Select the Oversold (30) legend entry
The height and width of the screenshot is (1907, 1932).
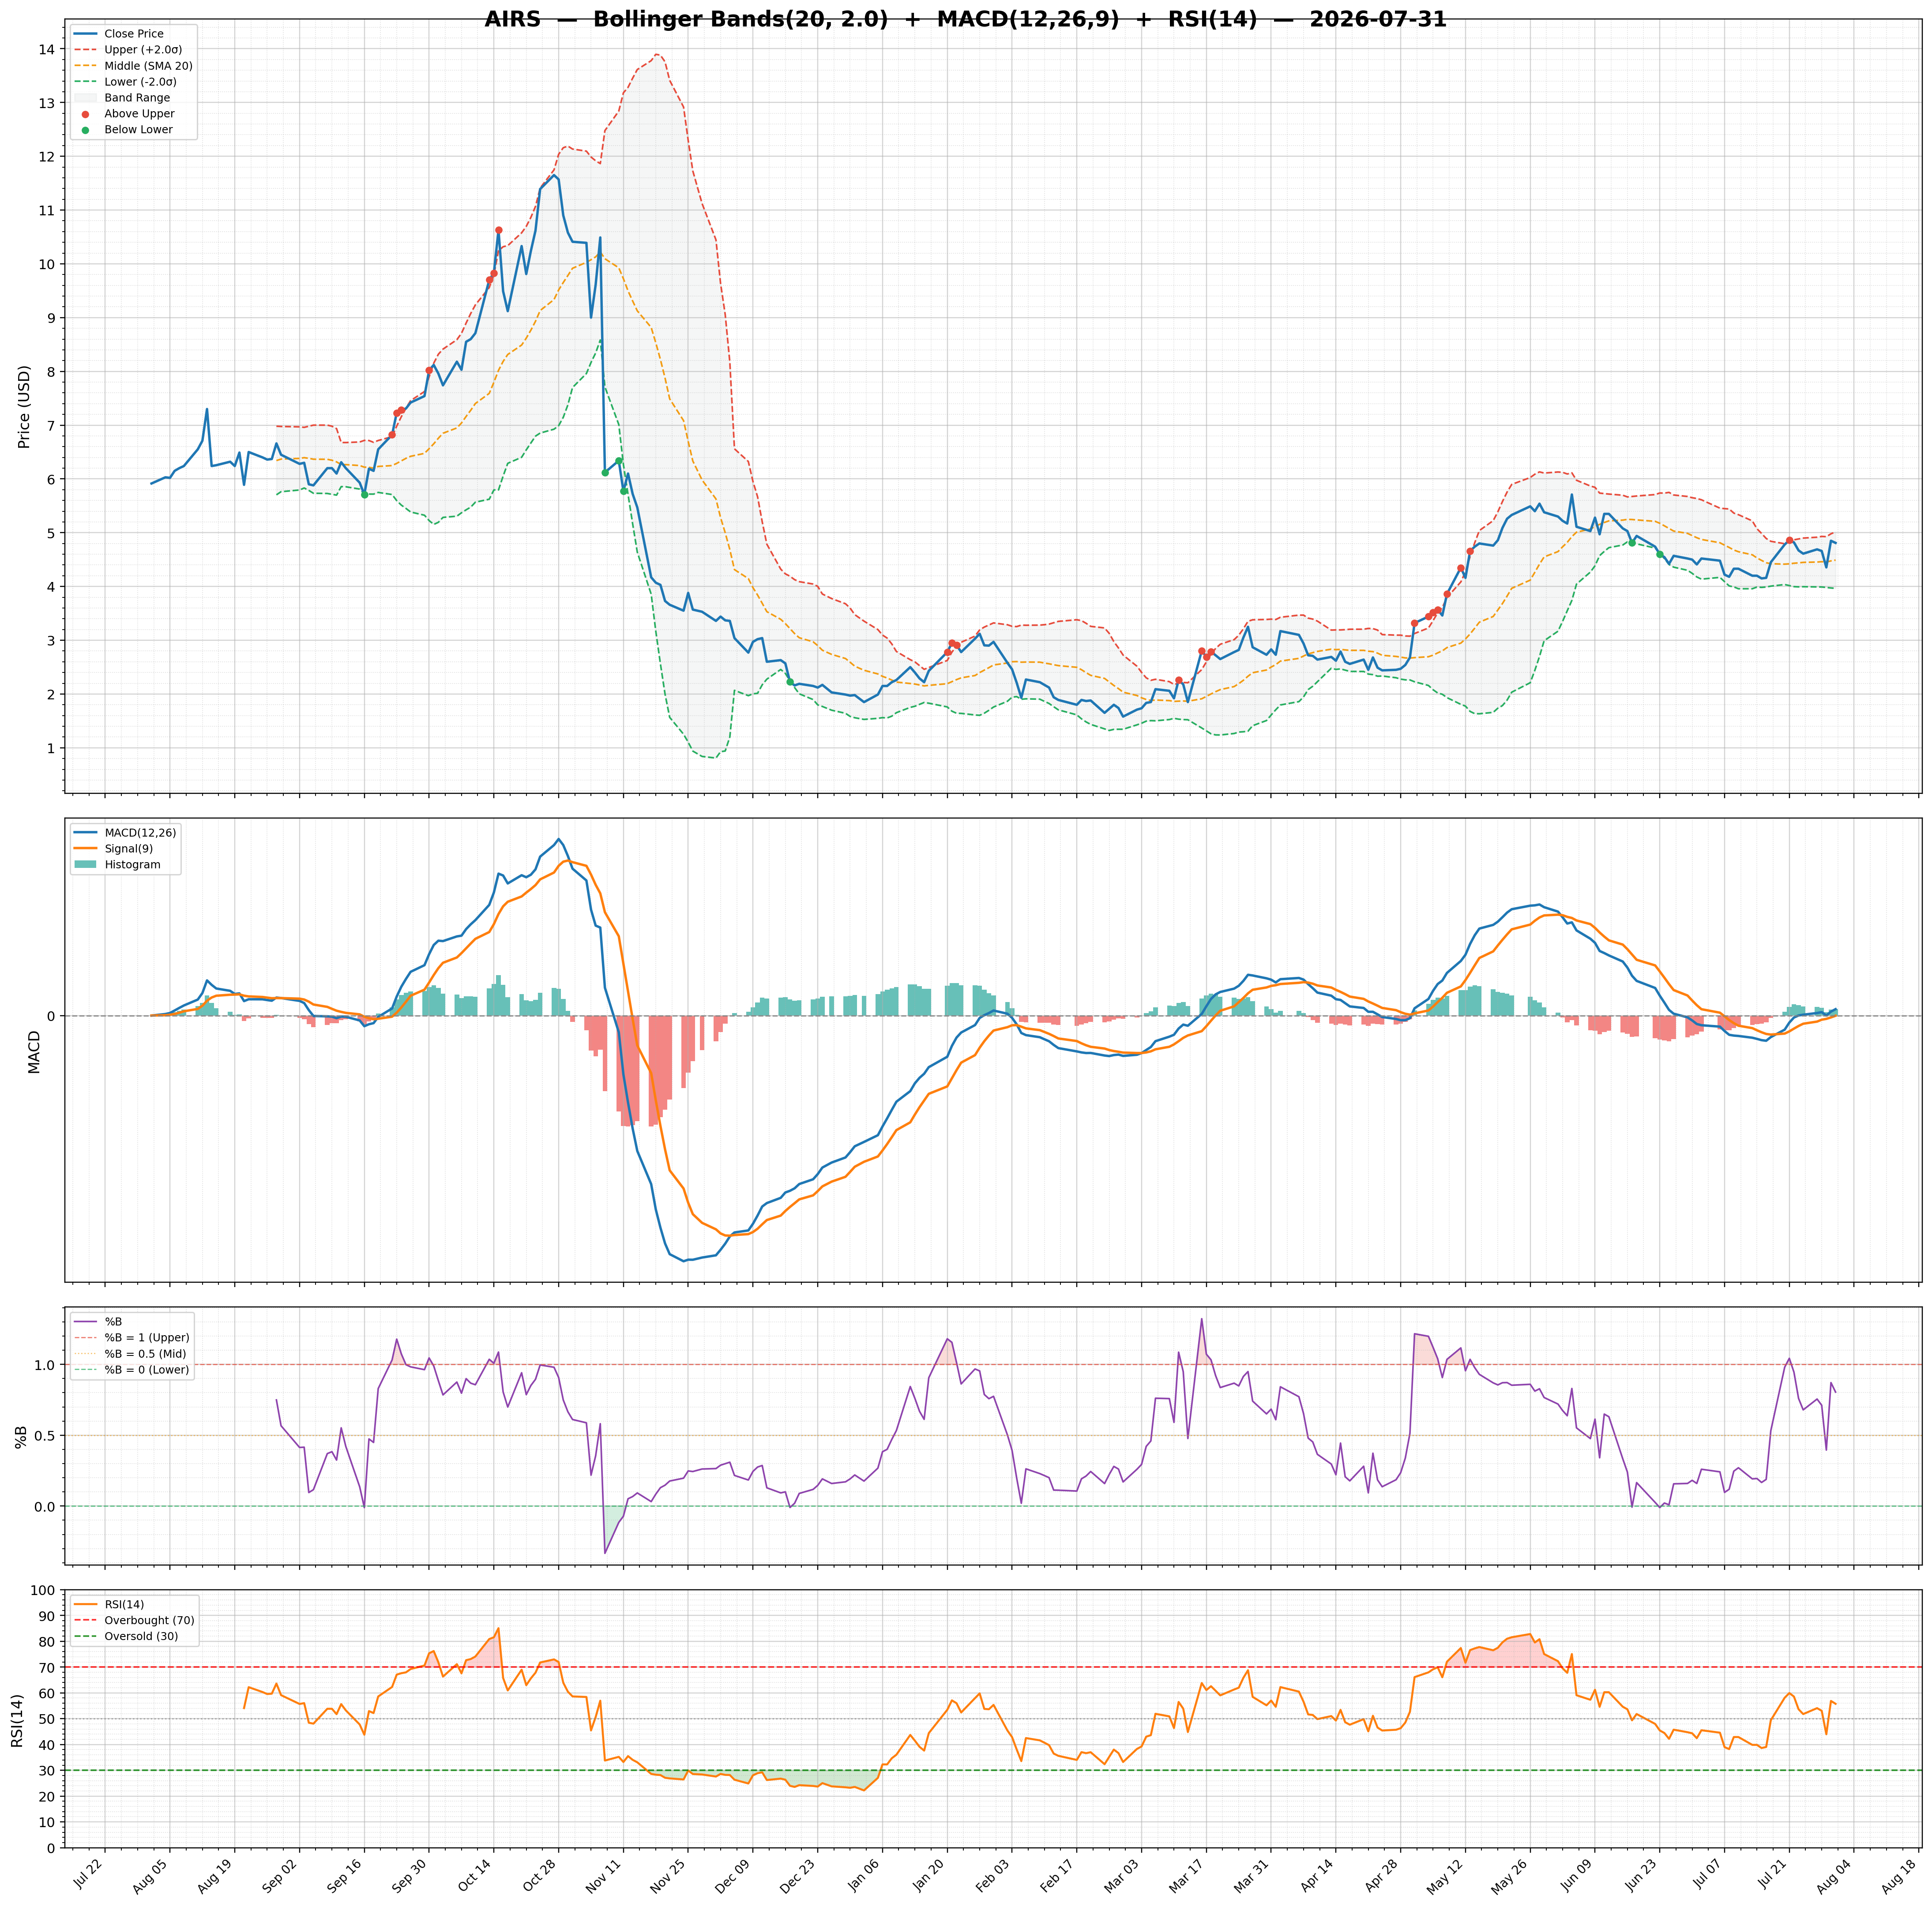click(x=126, y=1636)
